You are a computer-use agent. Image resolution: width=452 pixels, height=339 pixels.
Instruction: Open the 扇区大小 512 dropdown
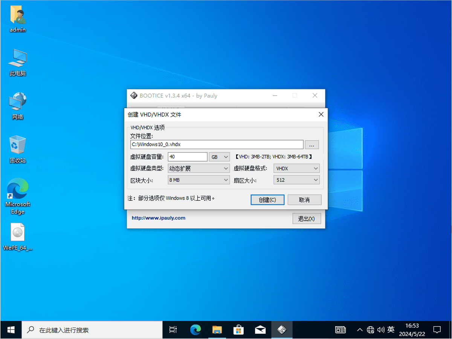coord(296,180)
